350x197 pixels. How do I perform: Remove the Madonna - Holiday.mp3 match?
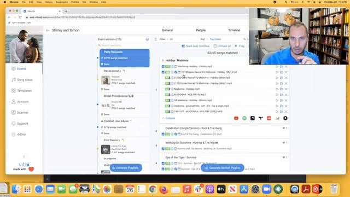click(286, 89)
